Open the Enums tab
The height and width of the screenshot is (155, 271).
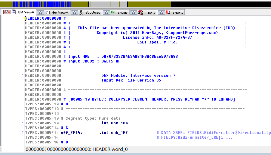(122, 12)
